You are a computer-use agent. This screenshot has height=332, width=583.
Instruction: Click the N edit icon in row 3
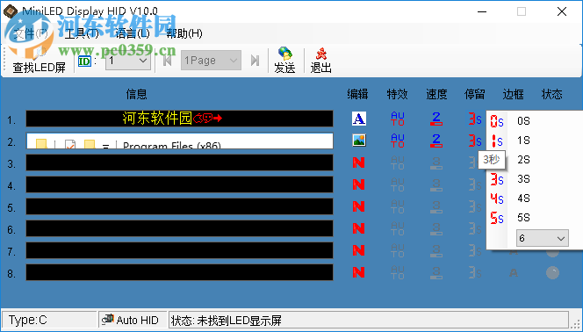[x=358, y=162]
